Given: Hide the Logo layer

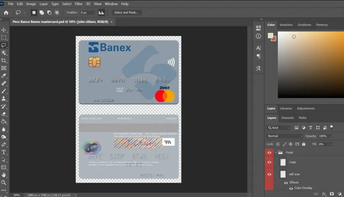Looking at the screenshot, I should click(x=269, y=162).
